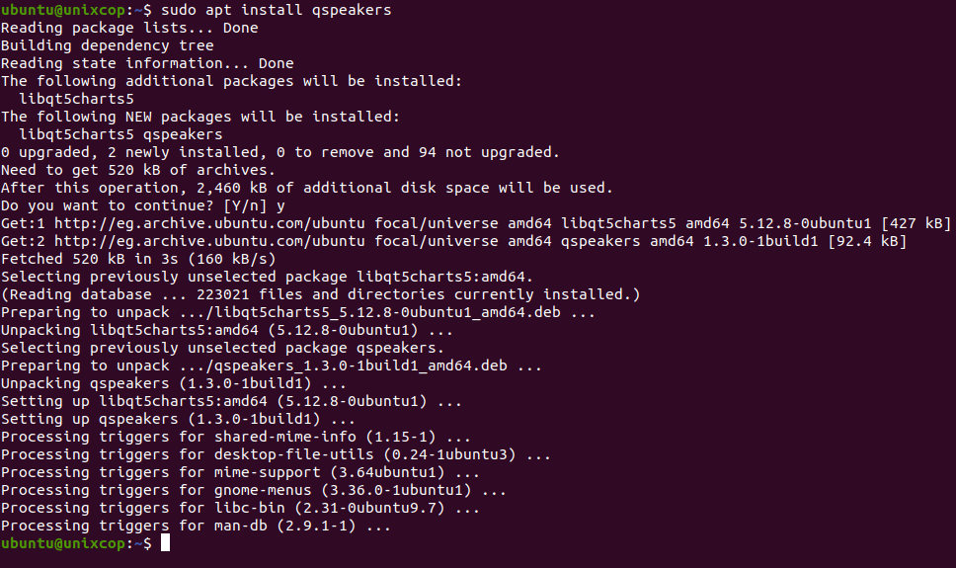956x568 pixels.
Task: Click the 'Setting up qspeakers (1.3.0-1build1)' line
Action: point(178,419)
